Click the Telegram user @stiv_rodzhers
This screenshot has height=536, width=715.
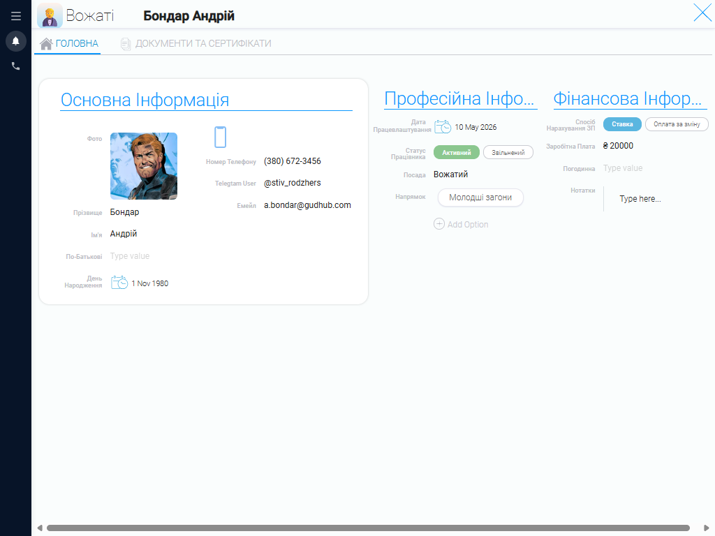[293, 183]
